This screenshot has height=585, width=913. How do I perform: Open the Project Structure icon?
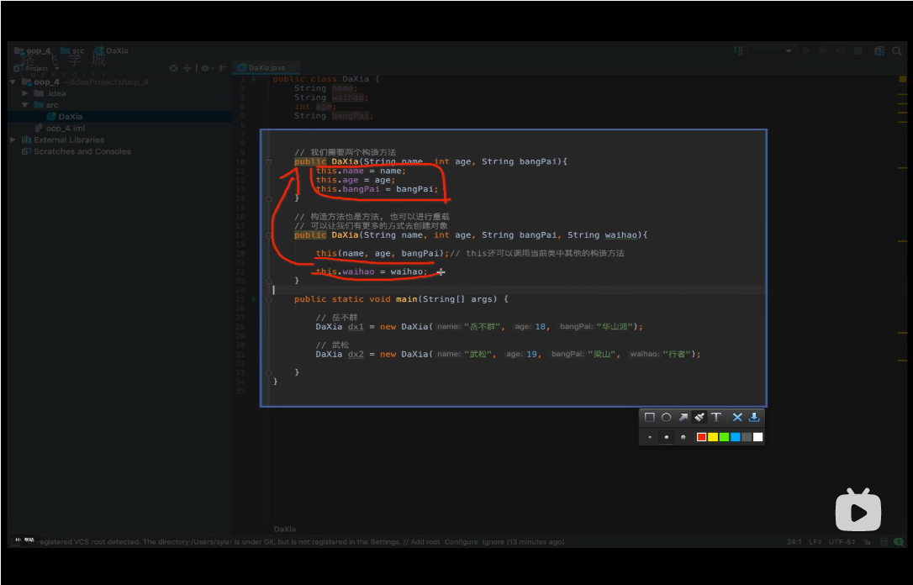click(x=880, y=51)
